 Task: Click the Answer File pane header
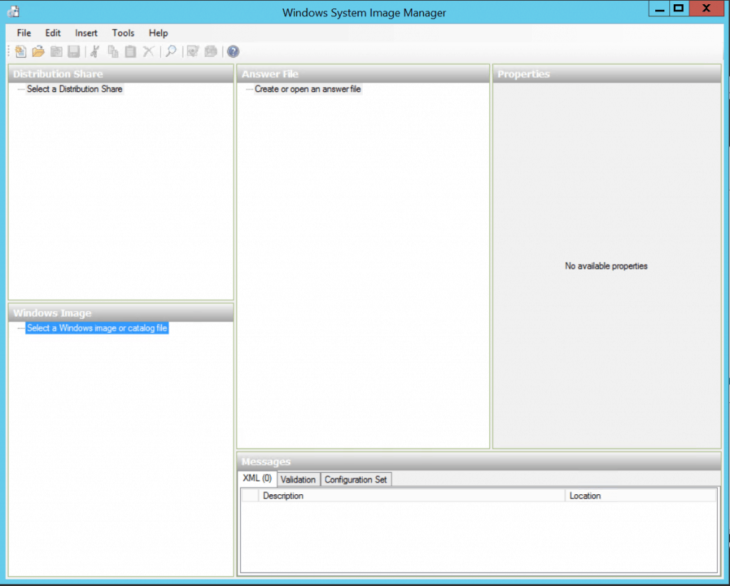coord(363,74)
